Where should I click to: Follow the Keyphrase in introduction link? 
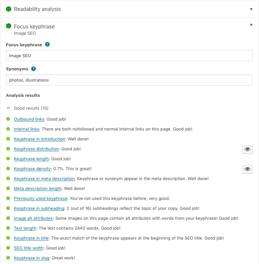[39, 139]
